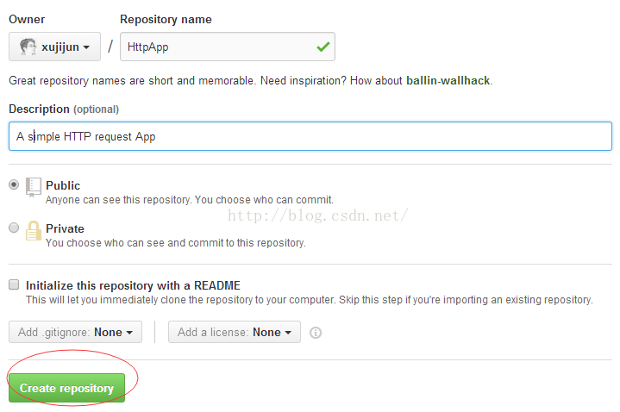620x412 pixels.
Task: Click the Private repository lock icon
Action: coord(34,230)
